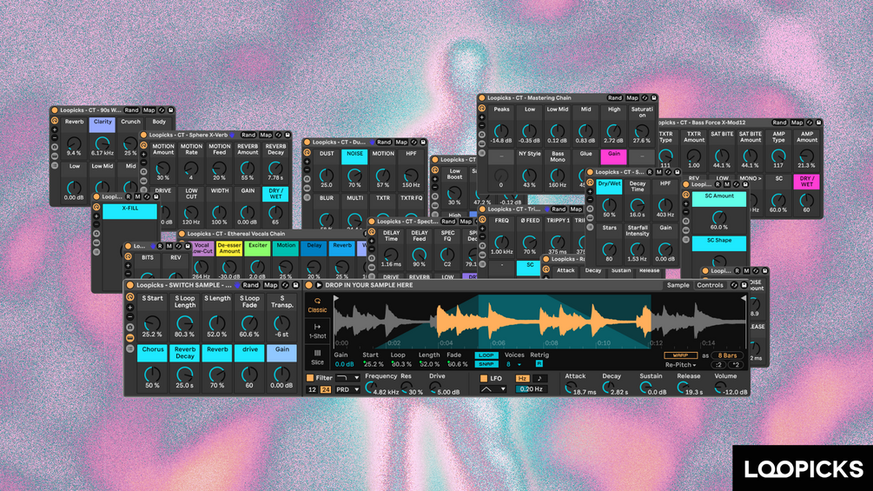The width and height of the screenshot is (873, 491).
Task: Click hot-swap icon in Sphere X-Verb header
Action: click(278, 135)
